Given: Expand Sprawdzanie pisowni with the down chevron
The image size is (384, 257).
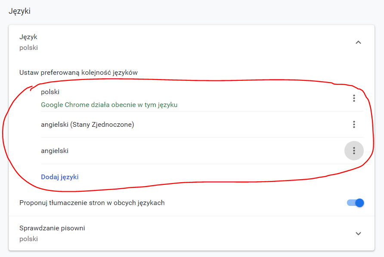Looking at the screenshot, I should [358, 233].
